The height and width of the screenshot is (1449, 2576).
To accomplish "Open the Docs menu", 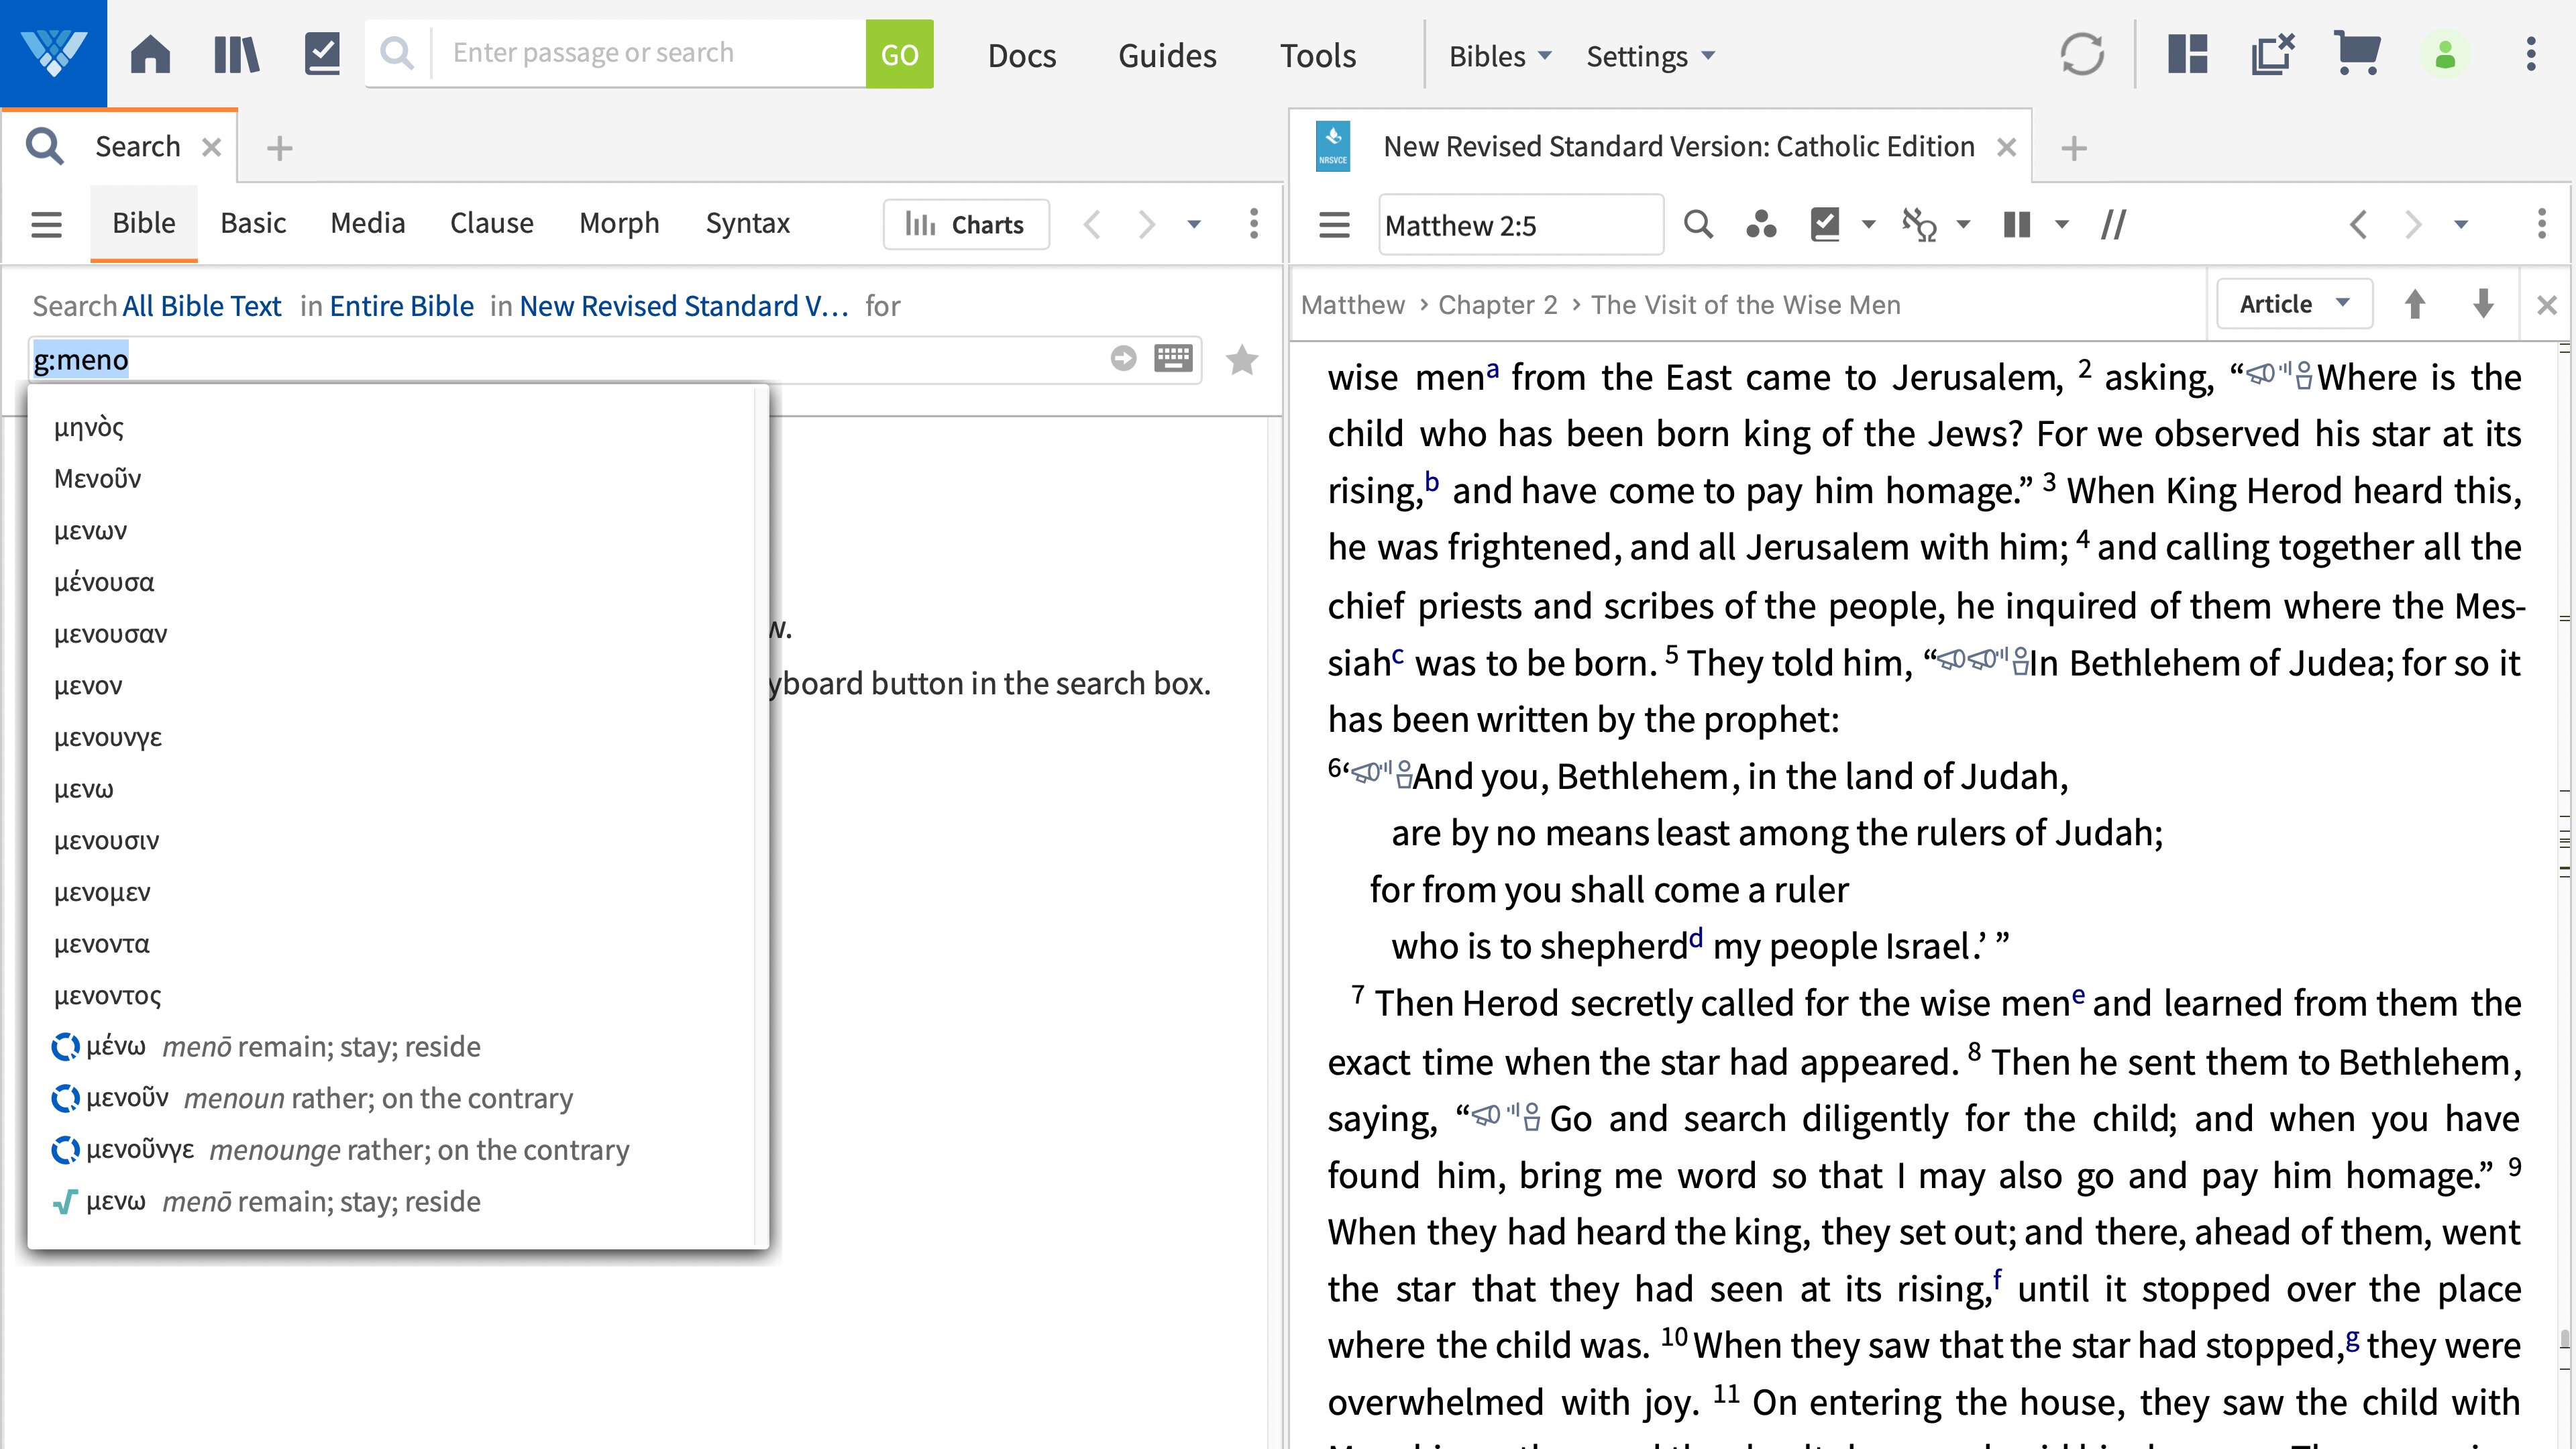I will pos(1021,56).
